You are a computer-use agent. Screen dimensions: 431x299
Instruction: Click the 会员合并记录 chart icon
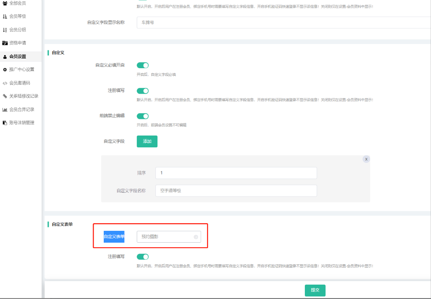[5, 109]
